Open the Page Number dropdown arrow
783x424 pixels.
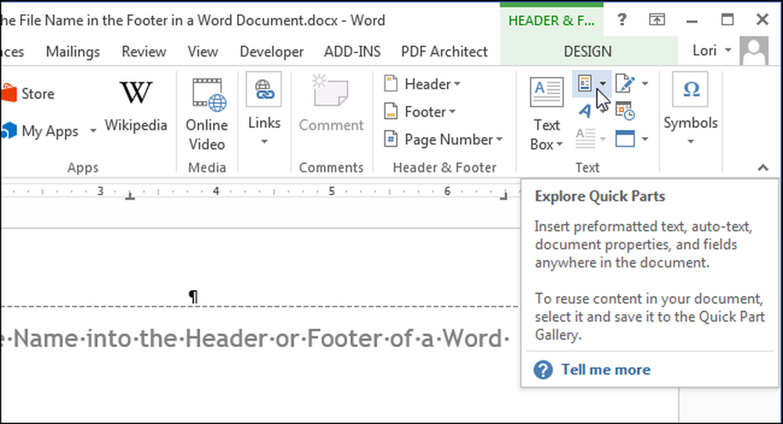click(499, 139)
